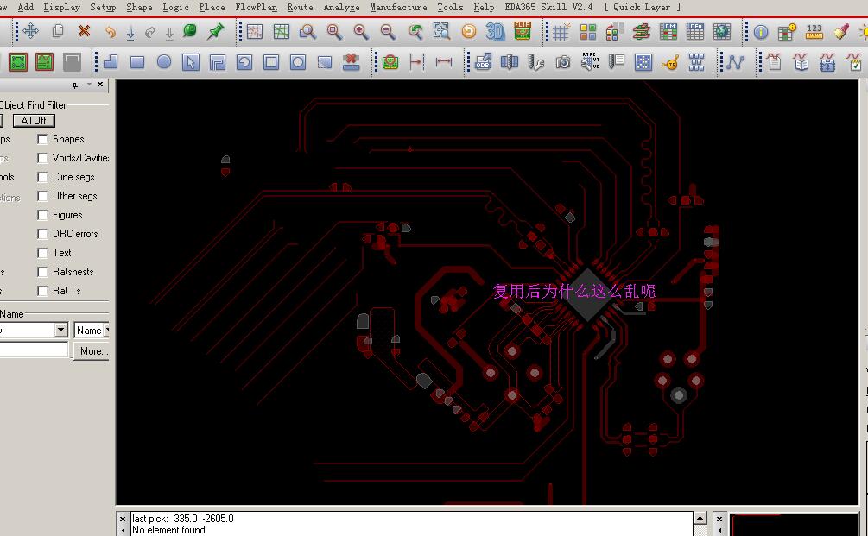868x536 pixels.
Task: Select the Shape Add Circle icon
Action: click(164, 62)
